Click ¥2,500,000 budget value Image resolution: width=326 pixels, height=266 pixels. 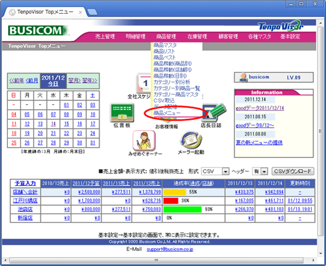coord(89,192)
